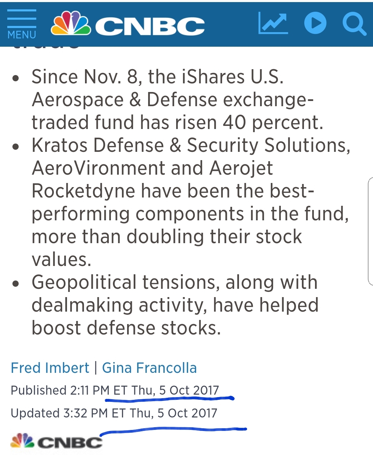
Task: Click the Updated 3:32 PM timestamp line
Action: click(x=114, y=413)
